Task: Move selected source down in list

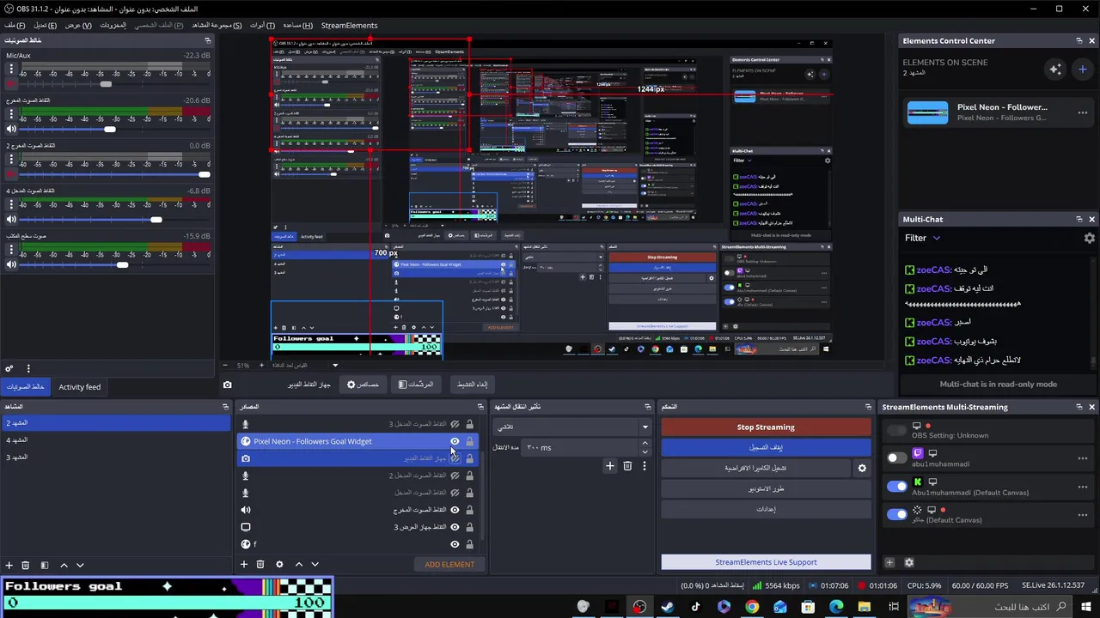Action: point(315,564)
